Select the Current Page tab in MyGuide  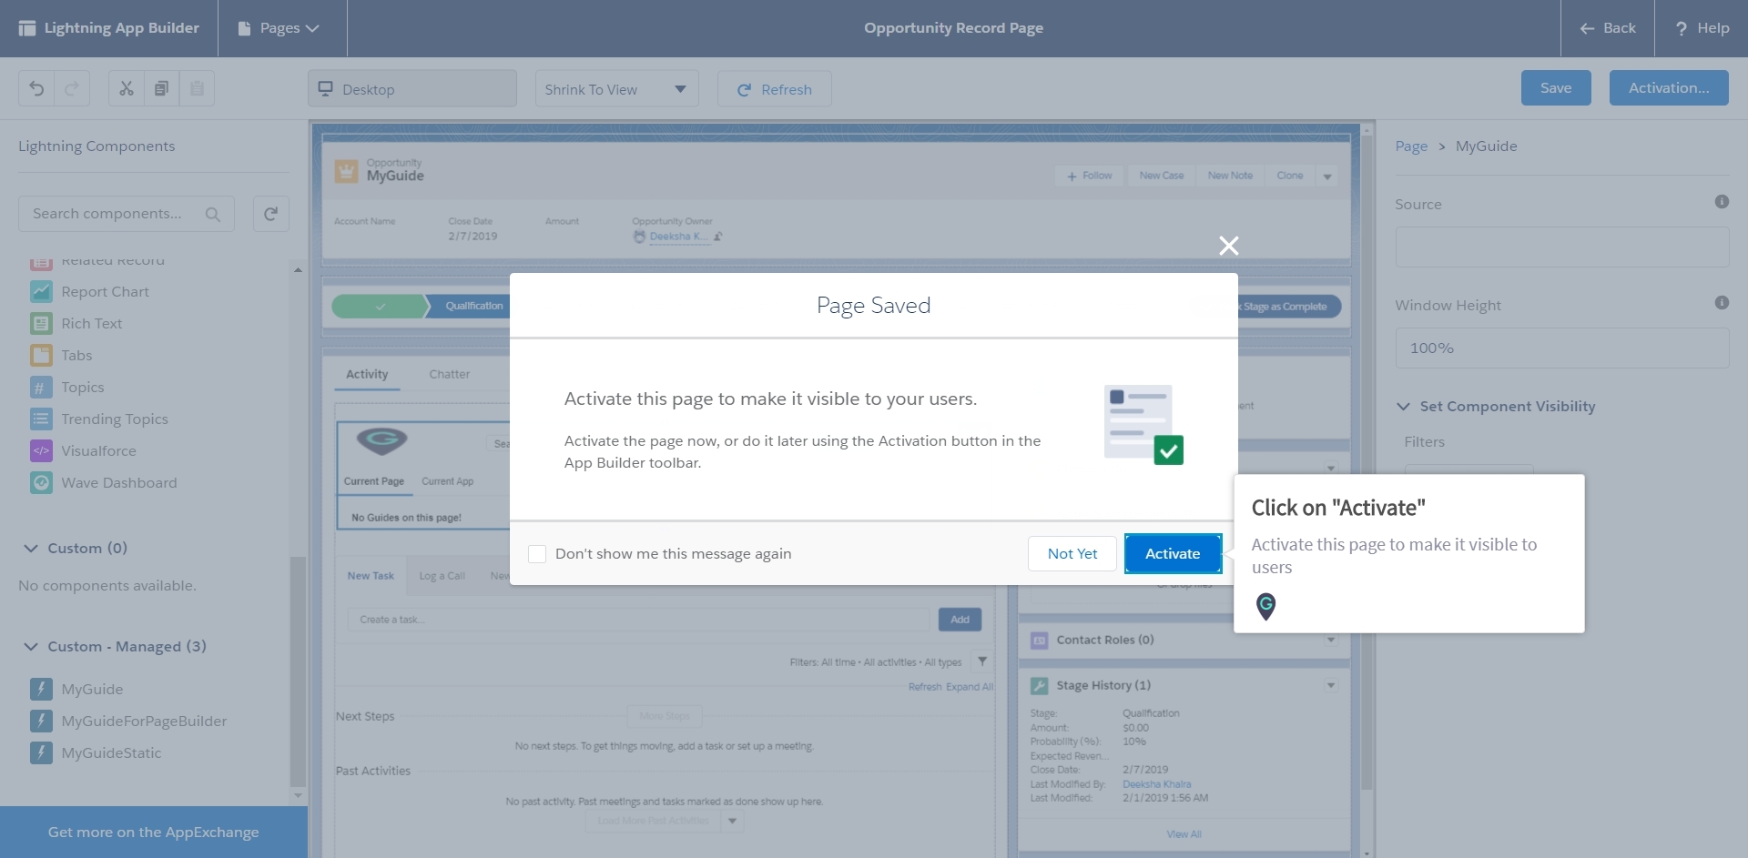tap(373, 481)
